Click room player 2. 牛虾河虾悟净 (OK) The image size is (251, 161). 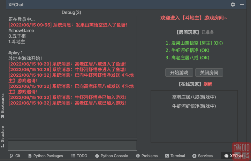pos(188,51)
